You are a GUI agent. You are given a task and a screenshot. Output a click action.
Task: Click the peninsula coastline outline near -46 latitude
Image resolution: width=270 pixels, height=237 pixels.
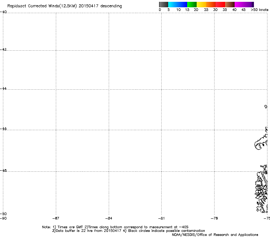[x=261, y=142]
